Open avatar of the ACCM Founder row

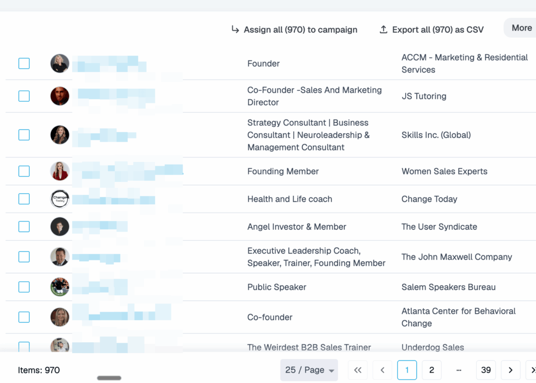(x=60, y=63)
